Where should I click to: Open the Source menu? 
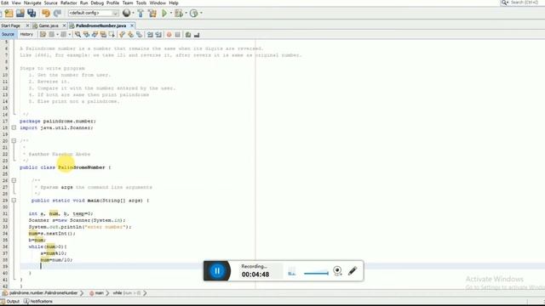click(51, 3)
